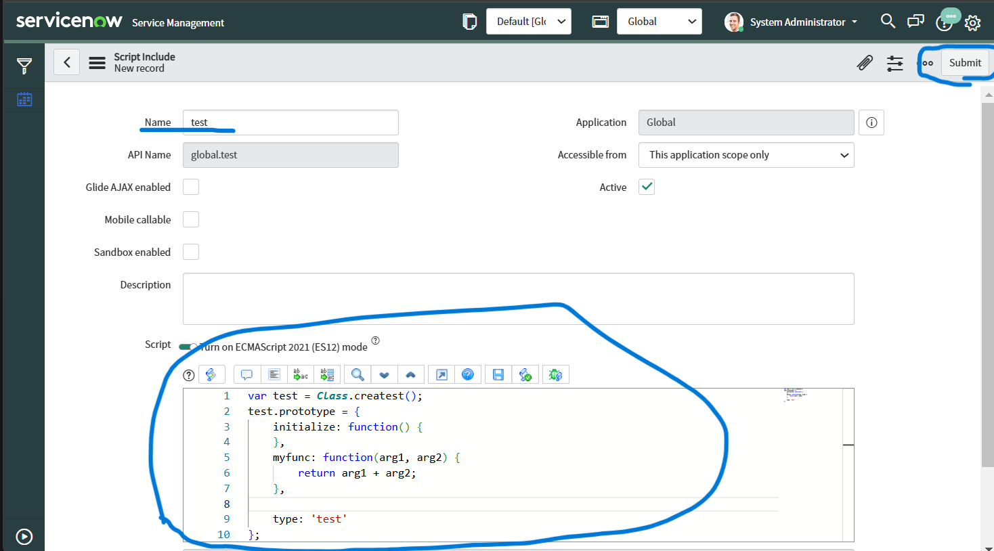994x551 pixels.
Task: Expand the additional actions context menu
Action: pyautogui.click(x=925, y=62)
